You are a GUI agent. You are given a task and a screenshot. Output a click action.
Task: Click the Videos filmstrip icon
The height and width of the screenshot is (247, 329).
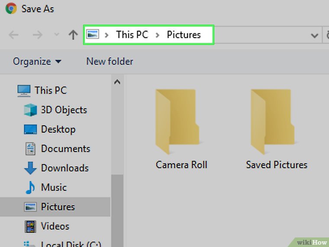(30, 226)
